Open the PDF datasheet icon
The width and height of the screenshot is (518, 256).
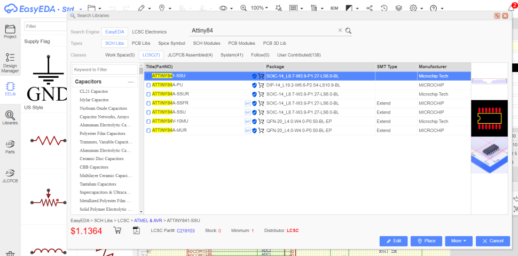click(x=136, y=230)
